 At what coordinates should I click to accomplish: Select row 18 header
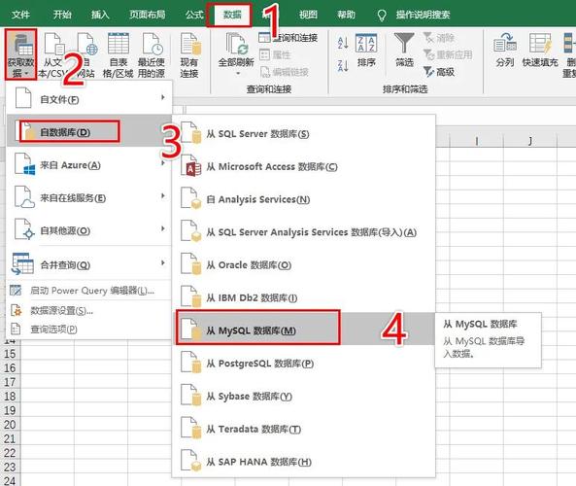(x=10, y=397)
